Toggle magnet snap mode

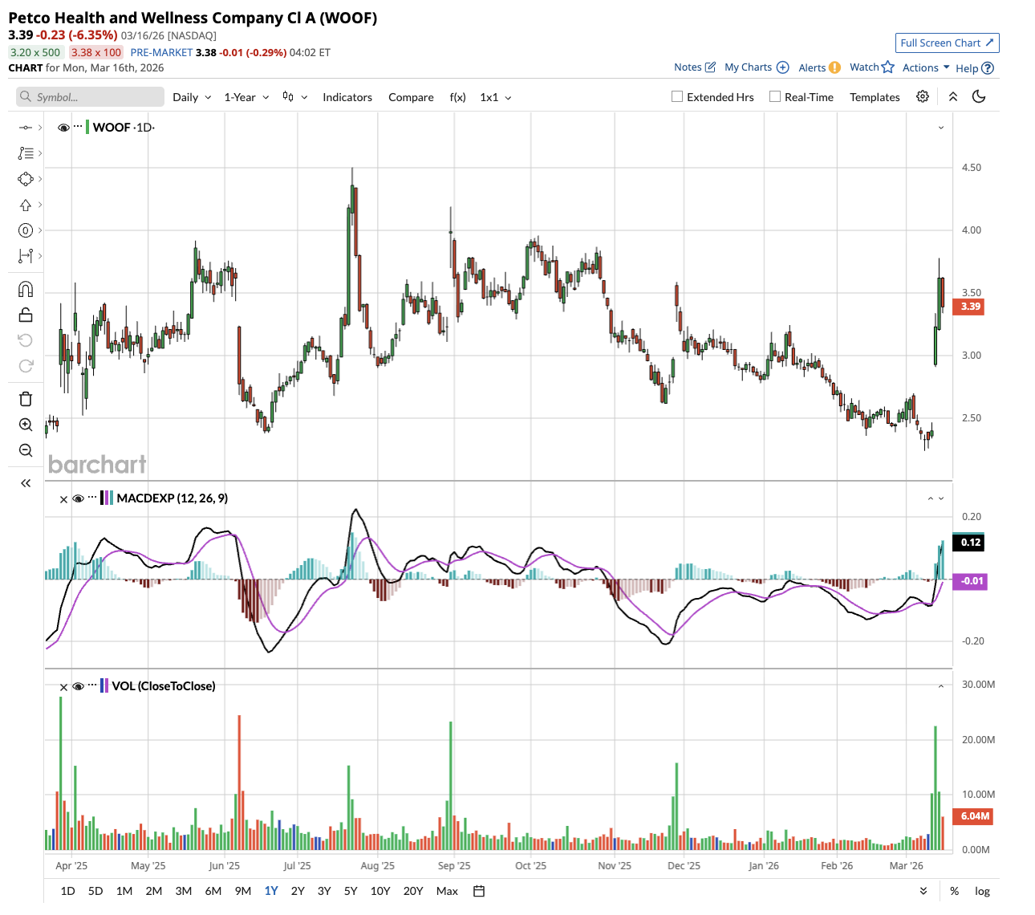point(26,289)
